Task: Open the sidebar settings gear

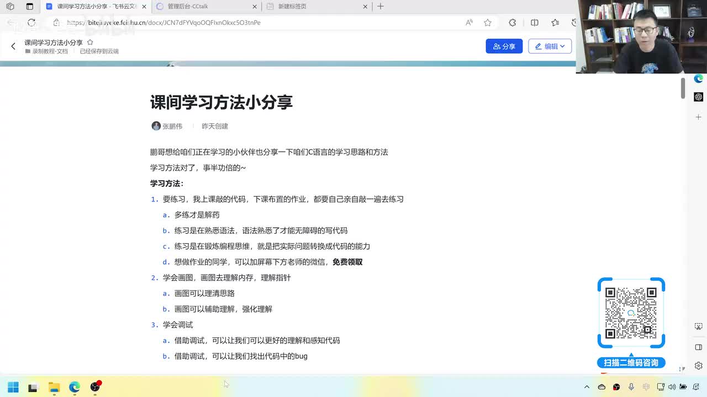Action: pos(699,366)
